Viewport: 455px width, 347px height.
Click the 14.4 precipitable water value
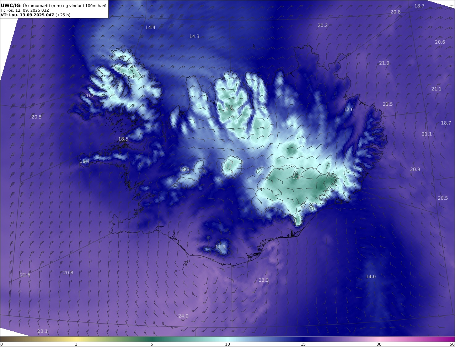(x=150, y=27)
